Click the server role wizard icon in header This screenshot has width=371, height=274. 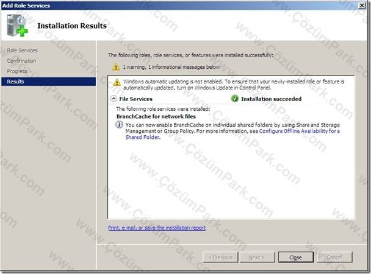pos(17,26)
